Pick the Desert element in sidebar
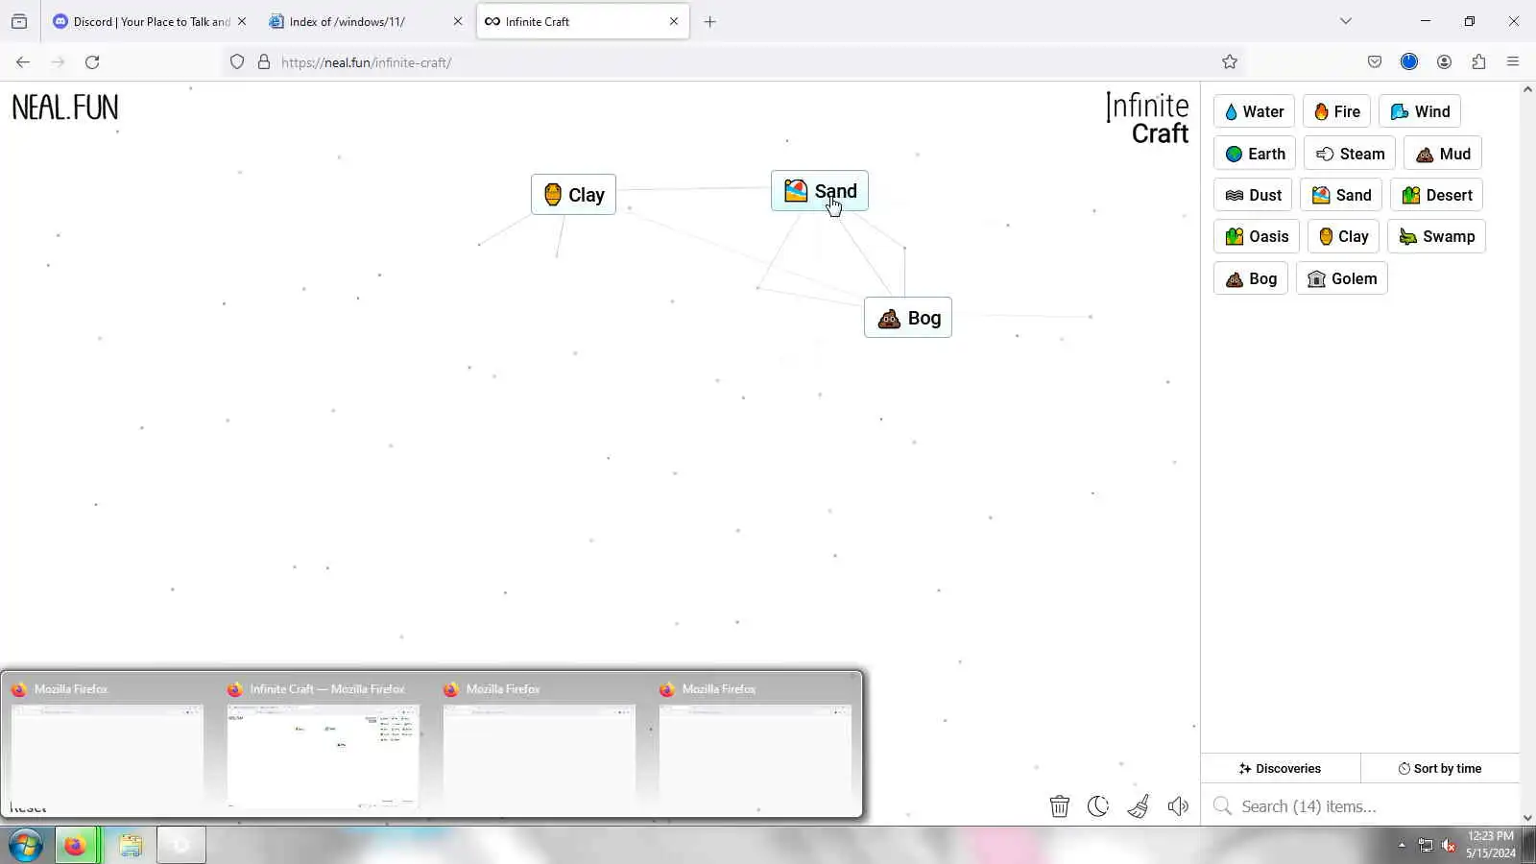 (x=1436, y=195)
